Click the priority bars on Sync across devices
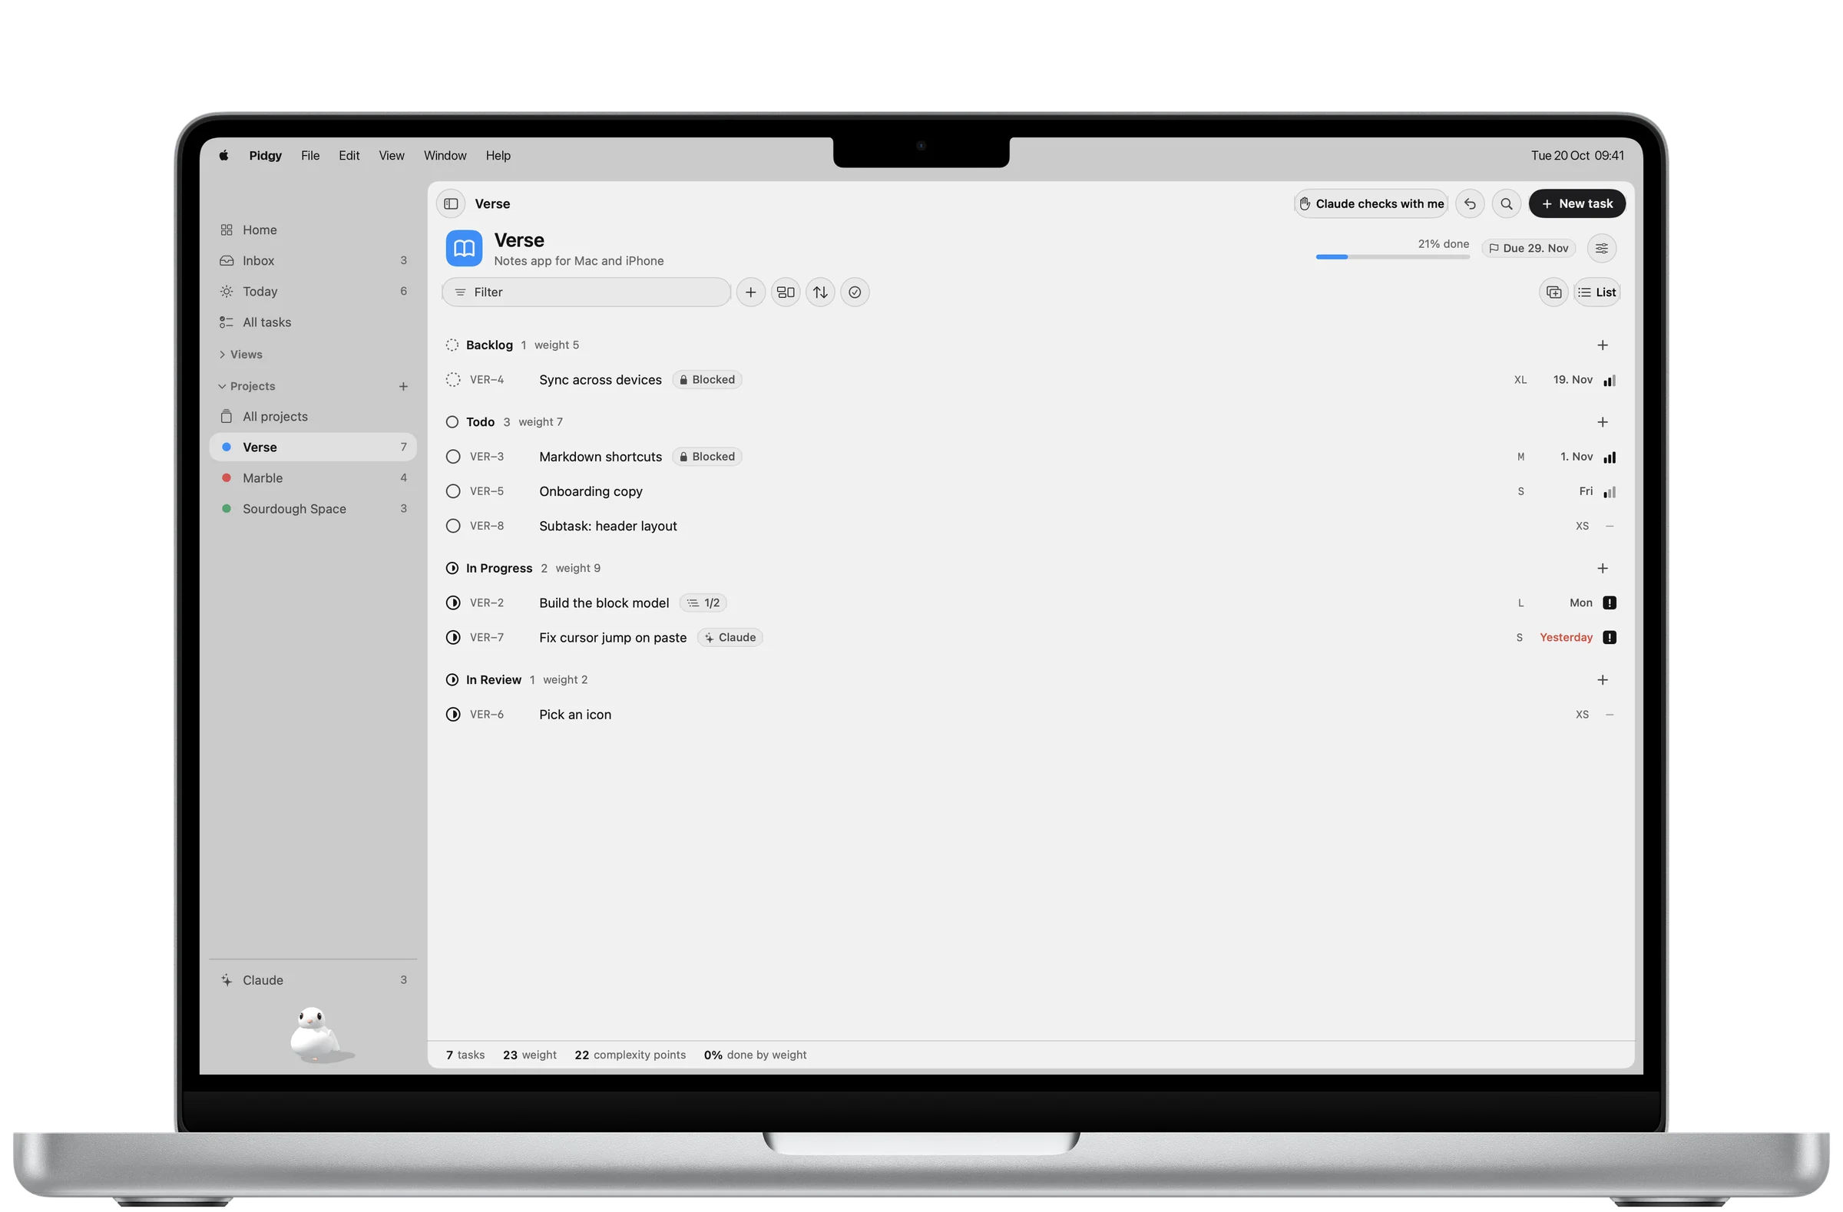Screen dimensions: 1843x1212 [x=1609, y=380]
